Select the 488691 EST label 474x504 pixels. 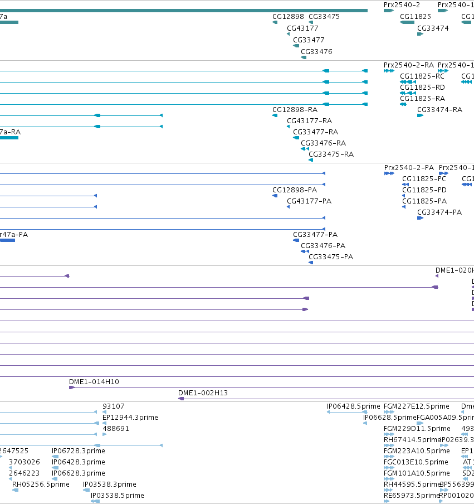(x=116, y=429)
